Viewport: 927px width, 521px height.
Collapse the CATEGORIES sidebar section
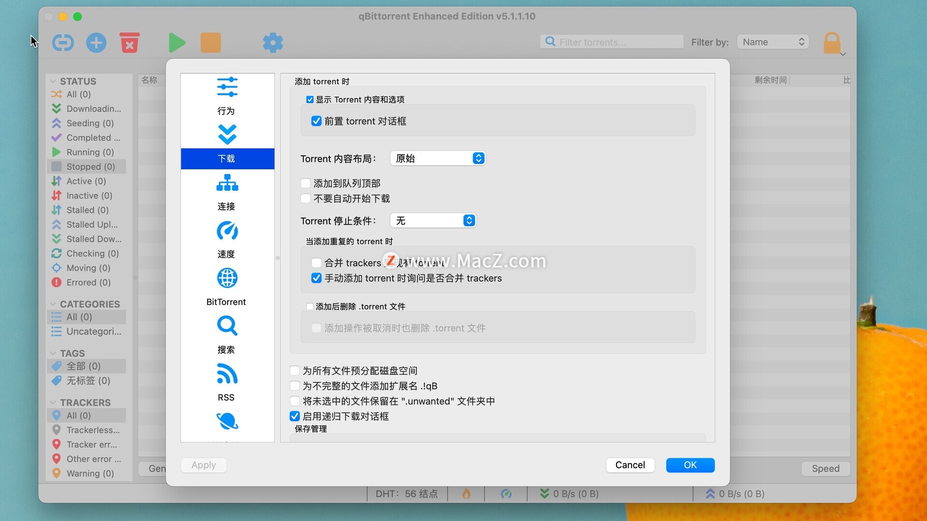pyautogui.click(x=53, y=304)
